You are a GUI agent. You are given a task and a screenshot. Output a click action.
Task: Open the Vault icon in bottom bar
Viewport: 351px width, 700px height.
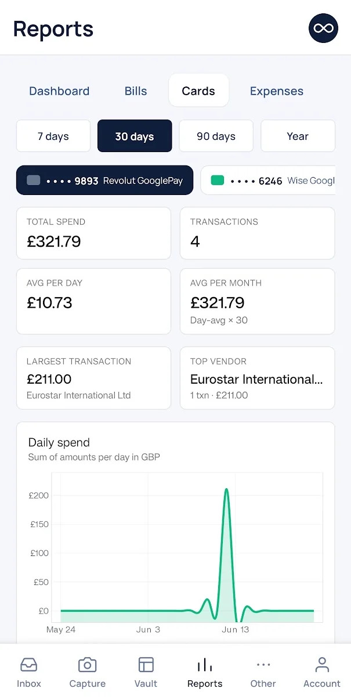coord(146,665)
